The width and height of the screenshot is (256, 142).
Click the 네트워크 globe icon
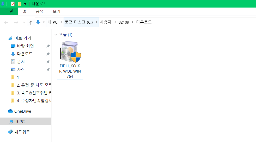(x=10, y=132)
